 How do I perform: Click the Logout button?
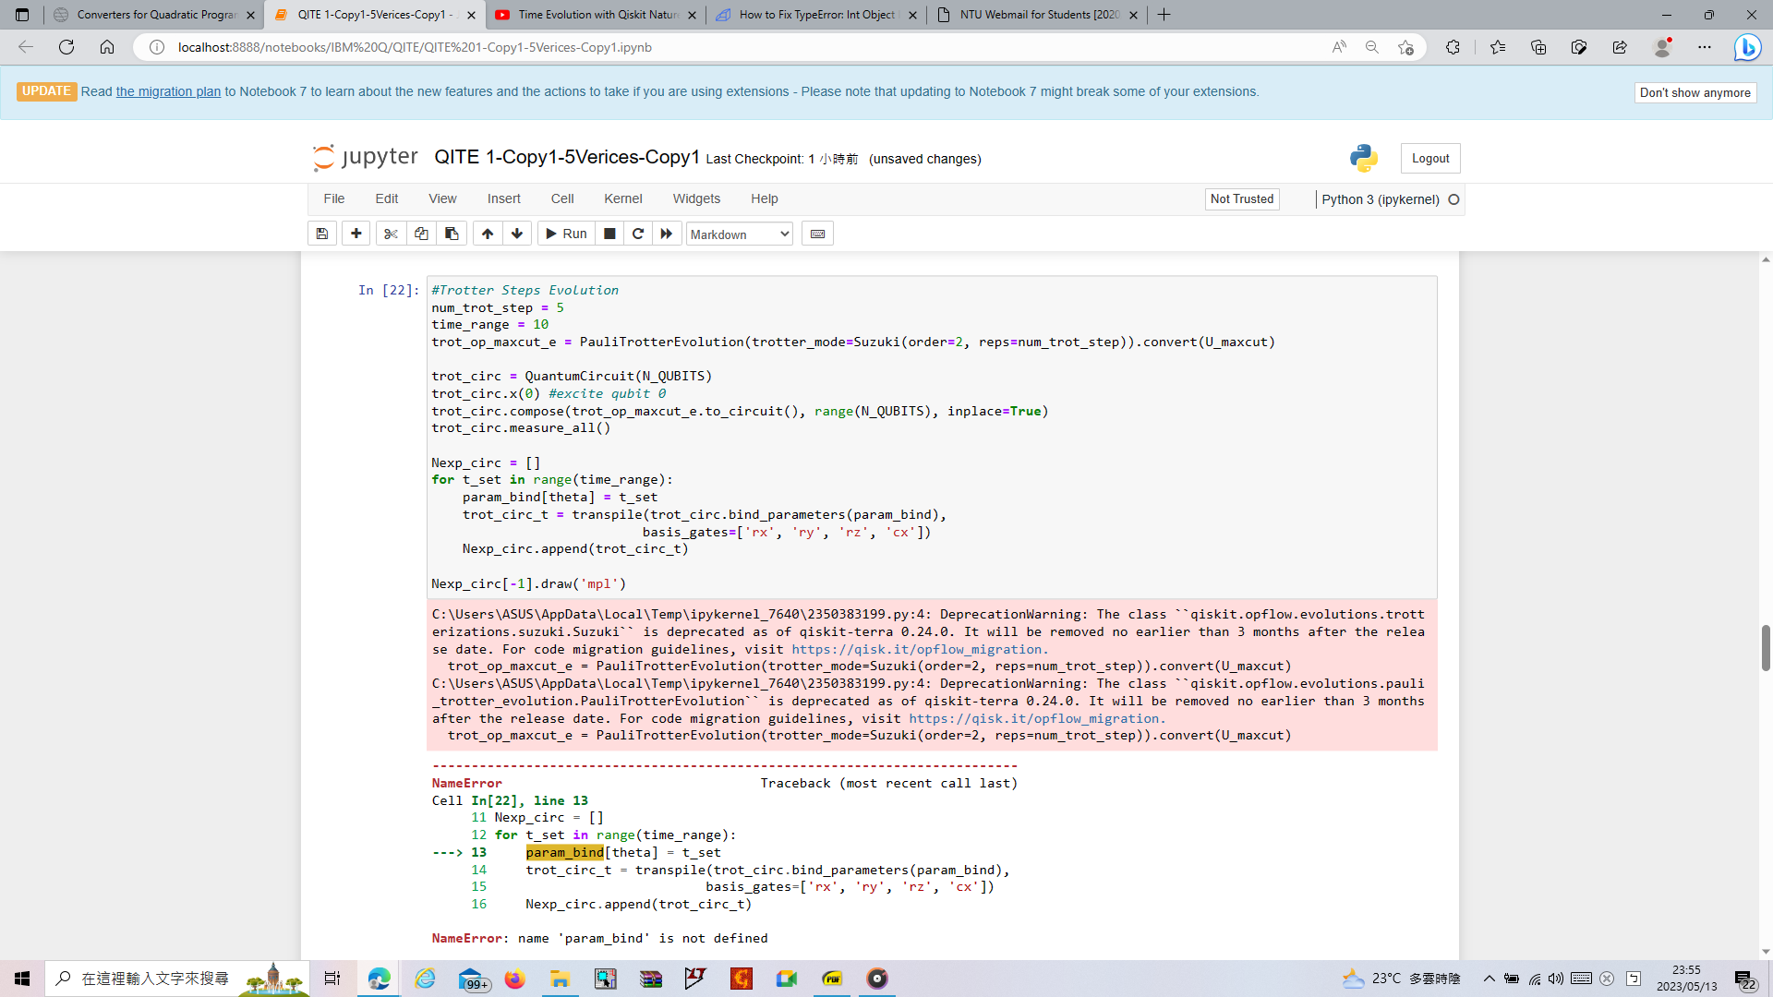tap(1429, 158)
